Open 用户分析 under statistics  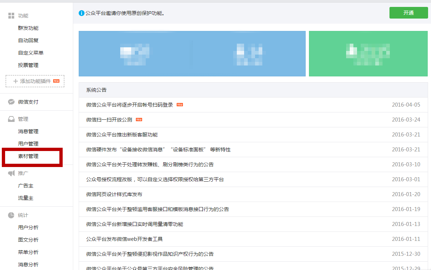[x=28, y=227]
